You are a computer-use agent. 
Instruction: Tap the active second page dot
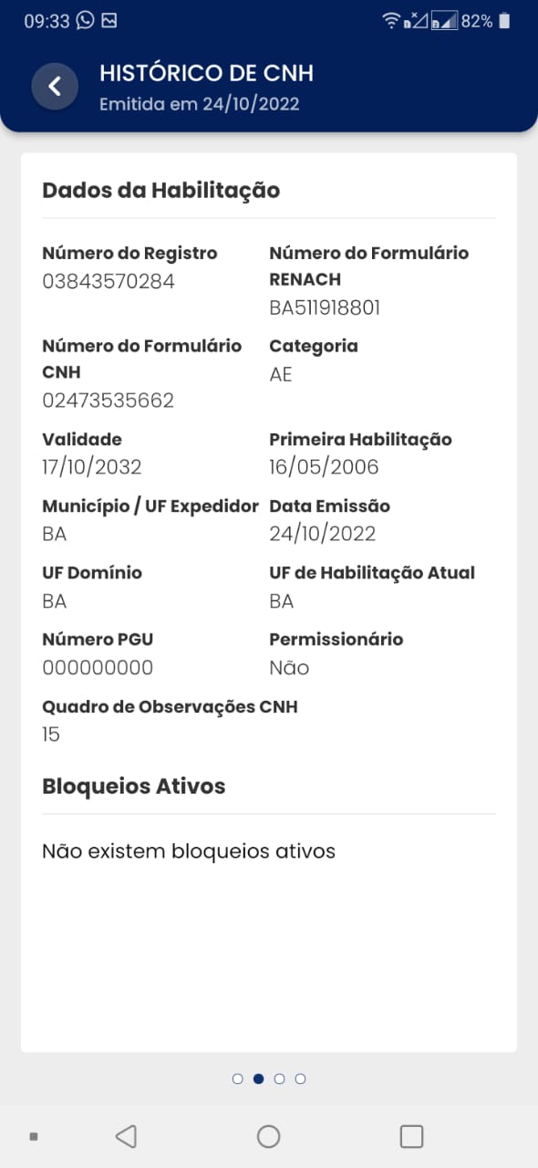[x=259, y=1079]
